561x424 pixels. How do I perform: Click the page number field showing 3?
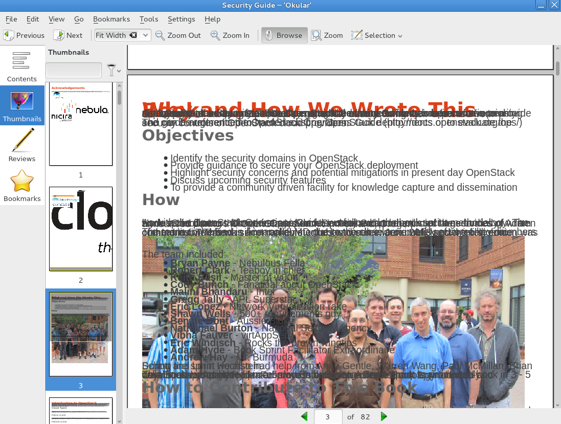pos(328,417)
